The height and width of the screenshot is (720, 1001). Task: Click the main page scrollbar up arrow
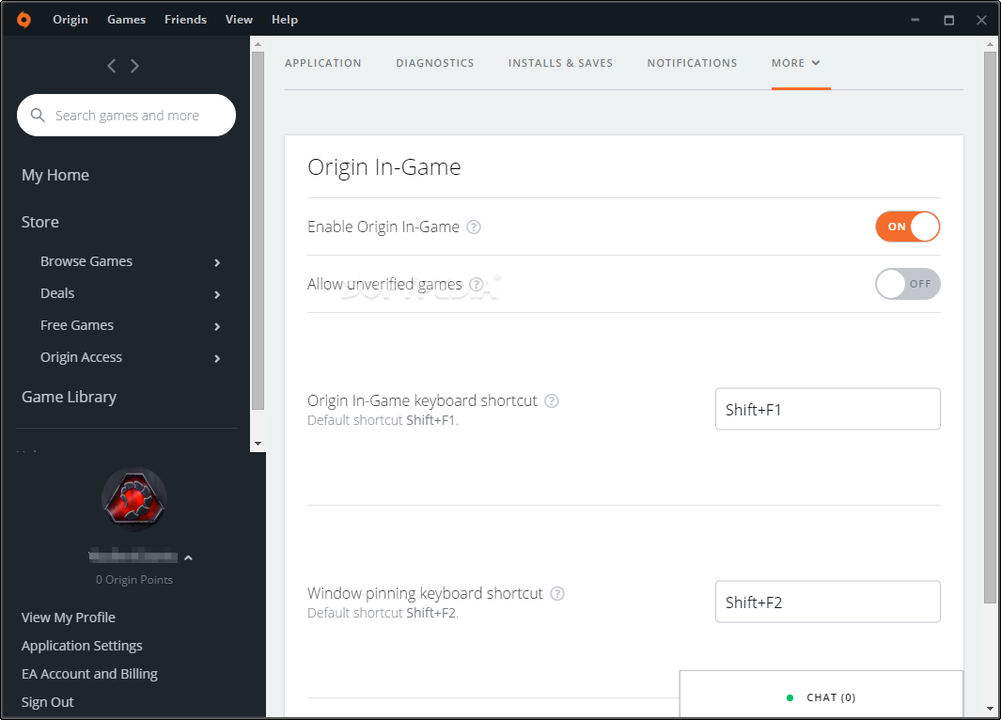point(990,44)
